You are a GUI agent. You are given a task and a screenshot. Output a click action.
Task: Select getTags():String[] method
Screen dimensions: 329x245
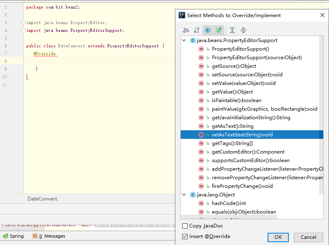[232, 143]
